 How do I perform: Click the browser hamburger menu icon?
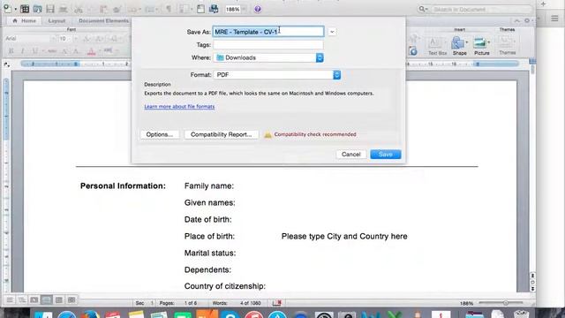click(554, 19)
